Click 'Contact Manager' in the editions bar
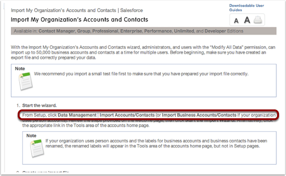 click(57, 31)
